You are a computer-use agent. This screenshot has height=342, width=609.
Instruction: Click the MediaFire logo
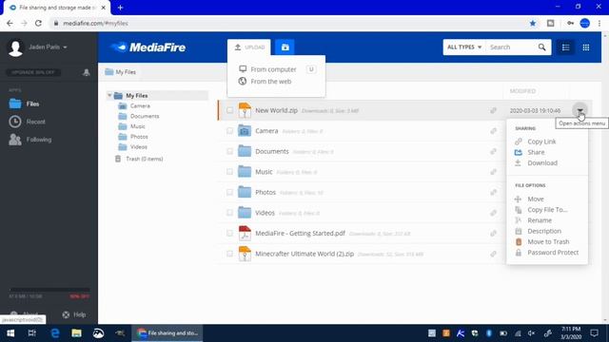click(148, 47)
